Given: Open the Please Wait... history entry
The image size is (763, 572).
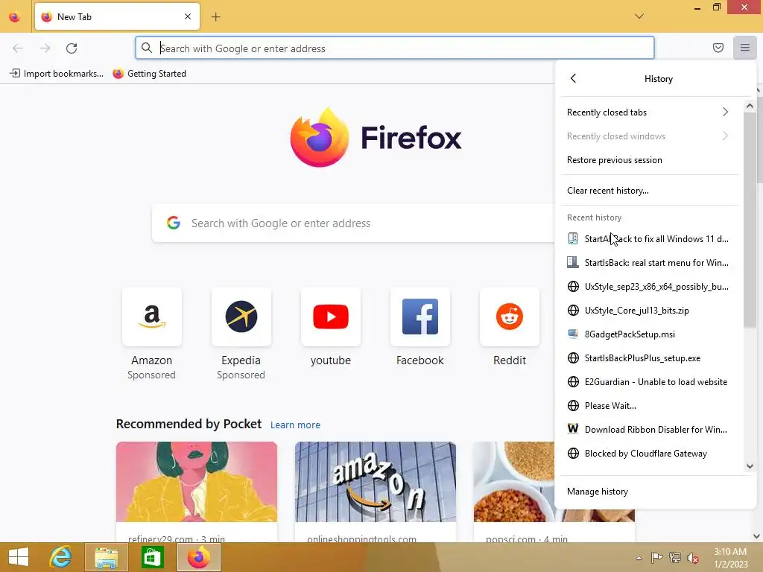Looking at the screenshot, I should coord(649,406).
